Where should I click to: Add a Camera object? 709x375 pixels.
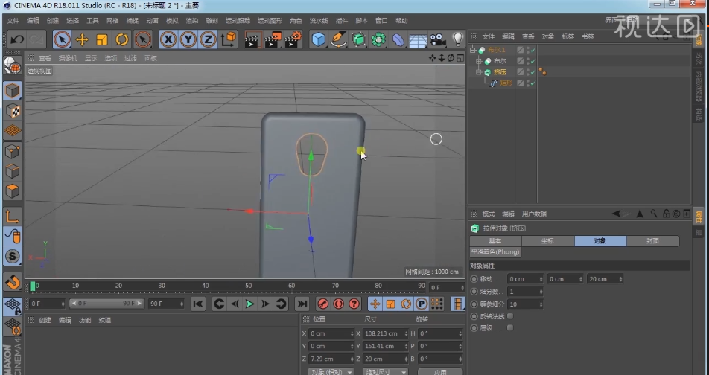pyautogui.click(x=438, y=39)
